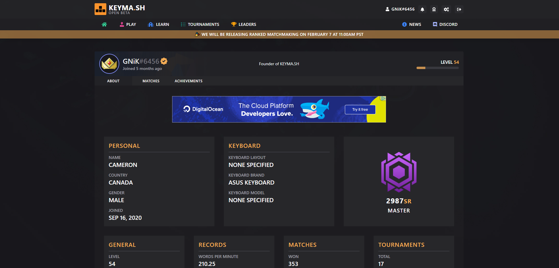The width and height of the screenshot is (559, 268).
Task: Click the Try it free button
Action: point(360,110)
